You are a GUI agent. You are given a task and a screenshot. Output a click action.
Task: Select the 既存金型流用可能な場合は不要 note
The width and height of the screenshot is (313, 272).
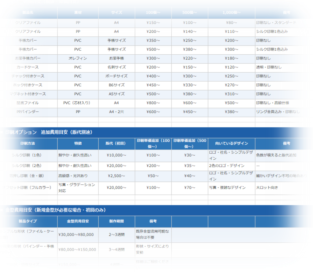(x=153, y=235)
